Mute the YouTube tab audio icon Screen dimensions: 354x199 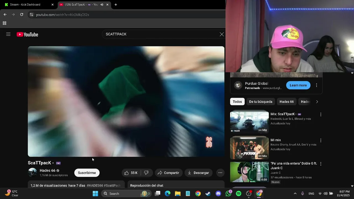[x=102, y=5]
